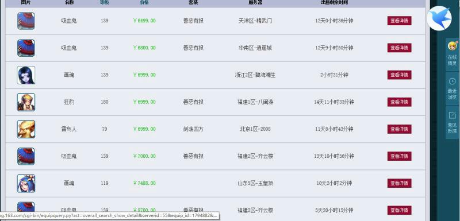The image size is (460, 221).
Task: View details for 画魂 in 山东3区-玉皇顶
Action: (399, 183)
